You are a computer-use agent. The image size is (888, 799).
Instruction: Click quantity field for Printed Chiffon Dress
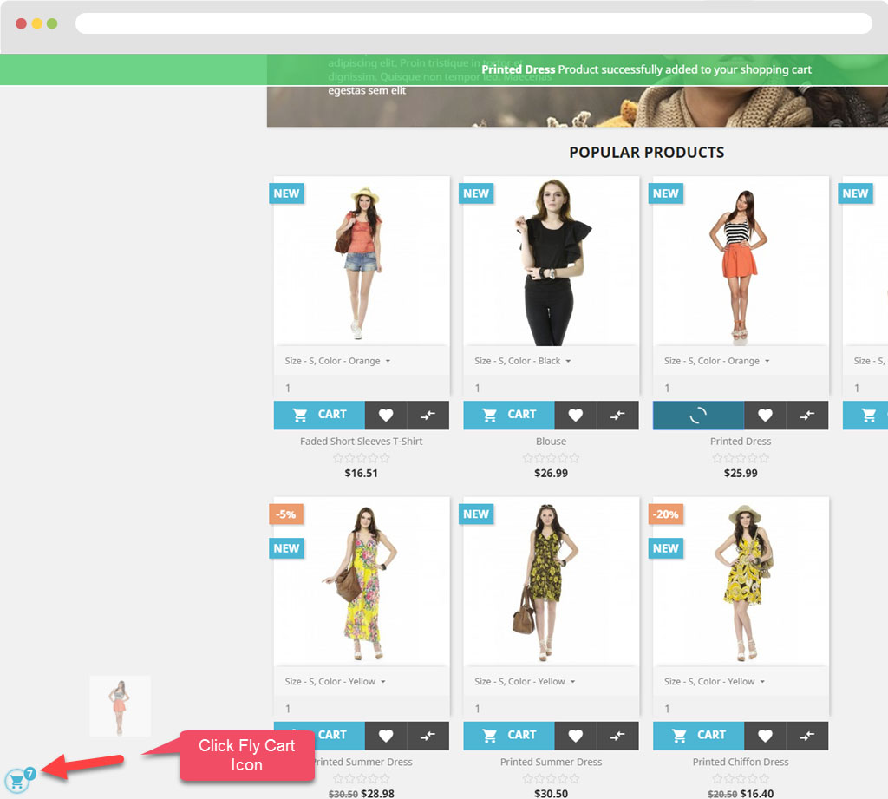[741, 709]
